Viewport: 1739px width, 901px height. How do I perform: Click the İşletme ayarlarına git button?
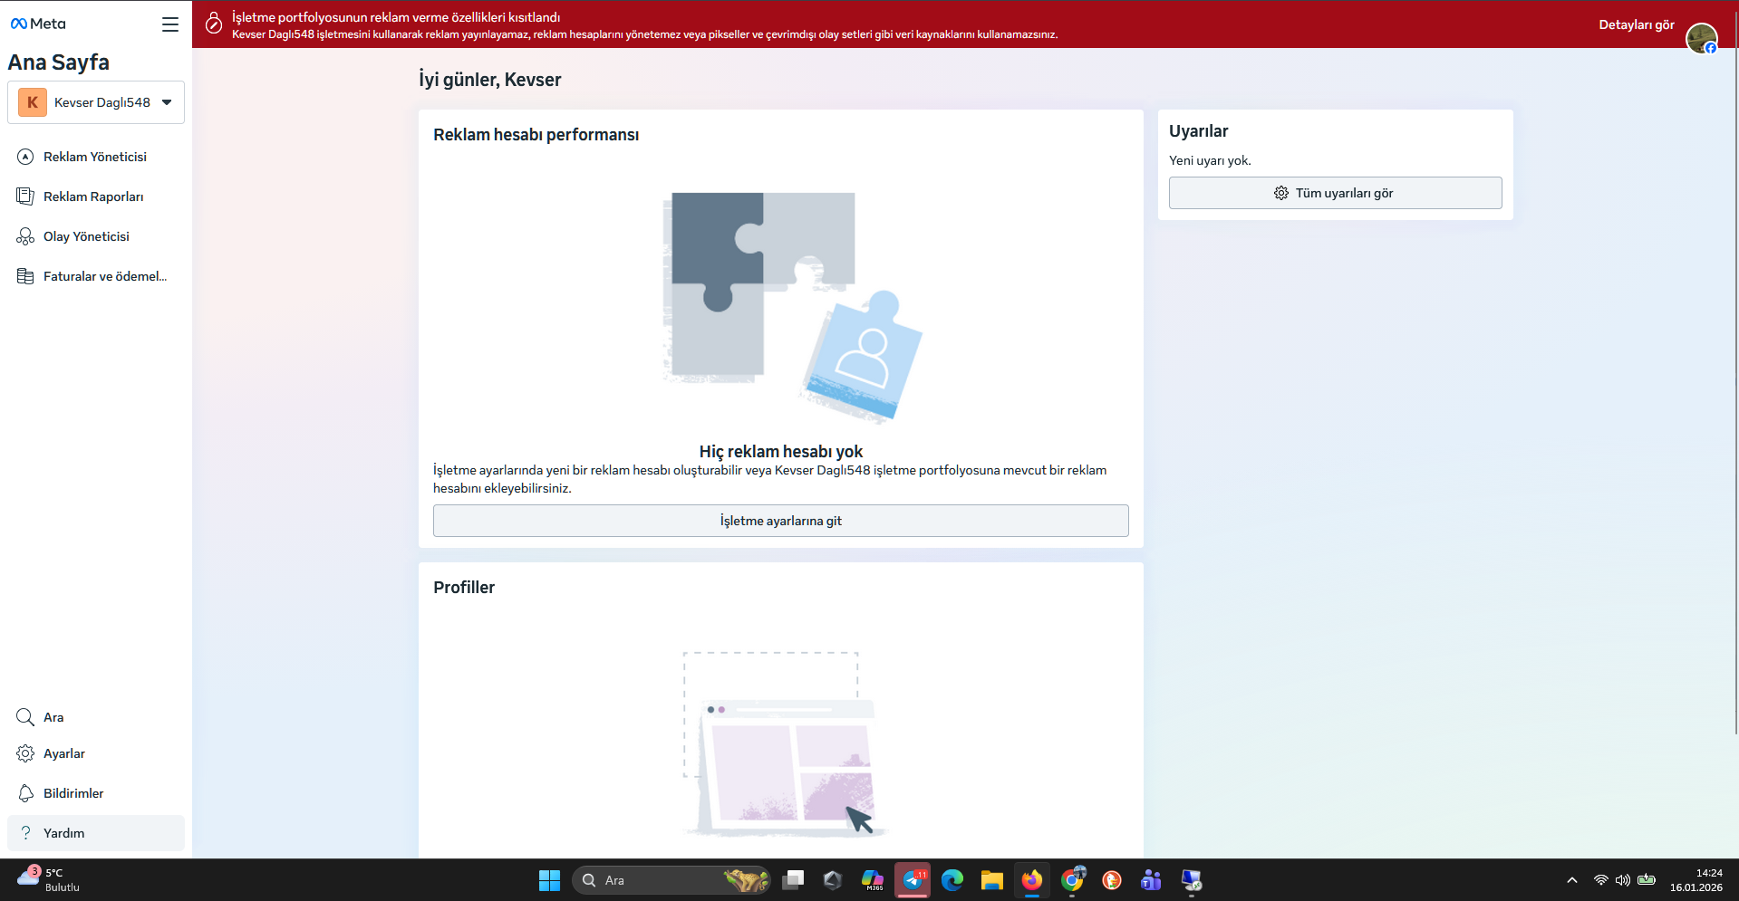[781, 521]
